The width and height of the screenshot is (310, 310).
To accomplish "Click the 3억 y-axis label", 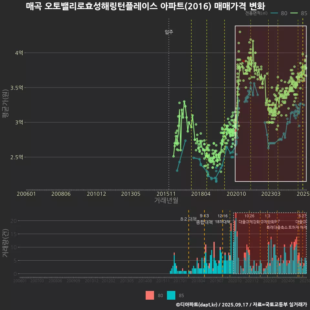I will (x=19, y=122).
